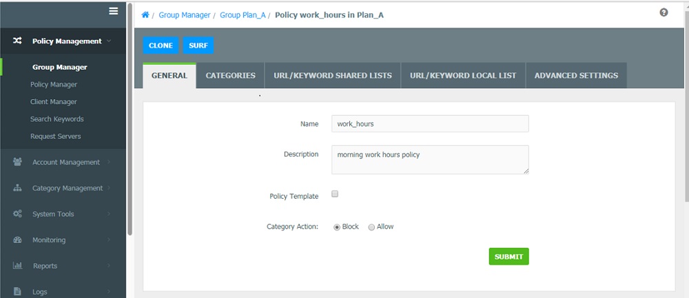Image resolution: width=689 pixels, height=298 pixels.
Task: Submit the policy form
Action: pyautogui.click(x=509, y=256)
